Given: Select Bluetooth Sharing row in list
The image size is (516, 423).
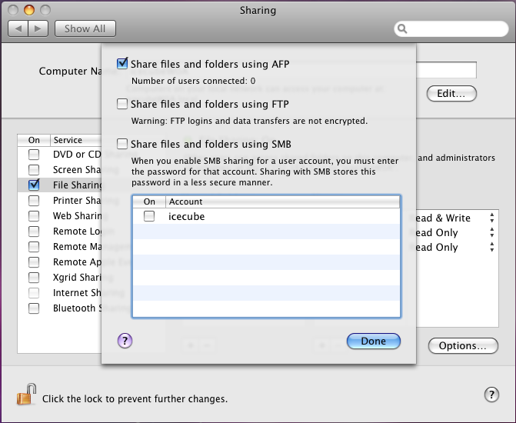Looking at the screenshot, I should click(x=60, y=308).
